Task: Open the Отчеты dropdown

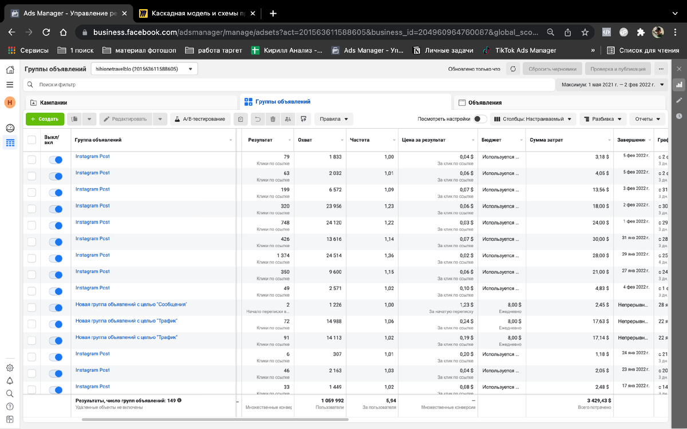Action: click(647, 119)
